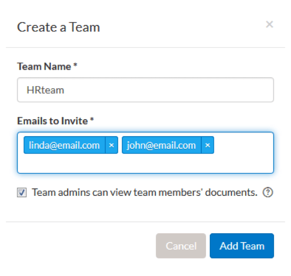Click the Add Team button
291x276 pixels.
[x=242, y=246]
